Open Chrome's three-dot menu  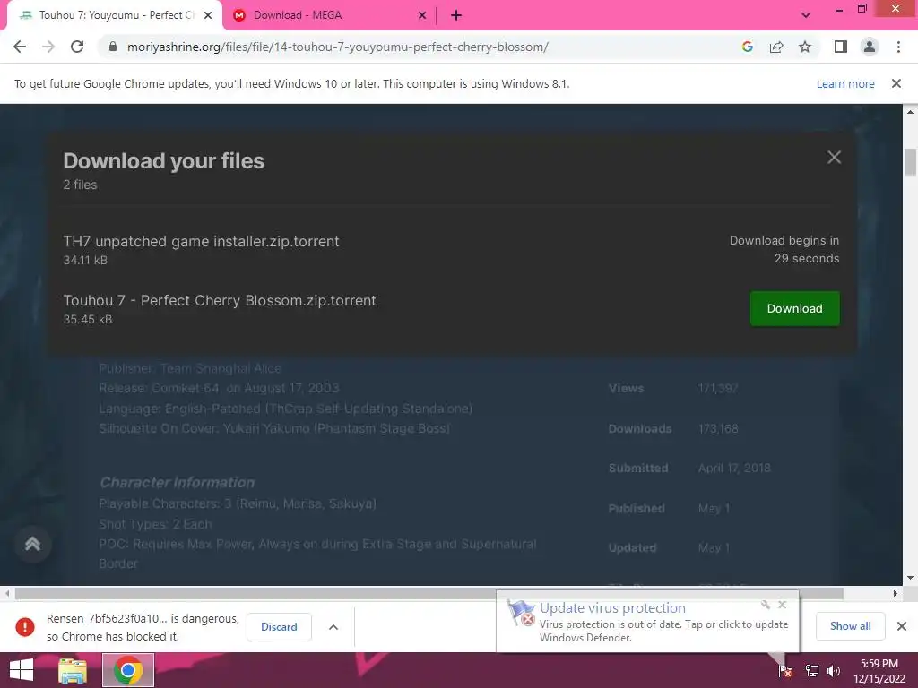tap(898, 47)
